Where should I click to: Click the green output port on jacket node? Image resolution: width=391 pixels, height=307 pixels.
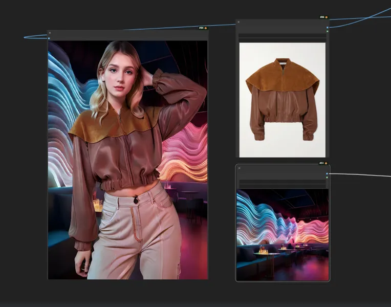coord(327,31)
